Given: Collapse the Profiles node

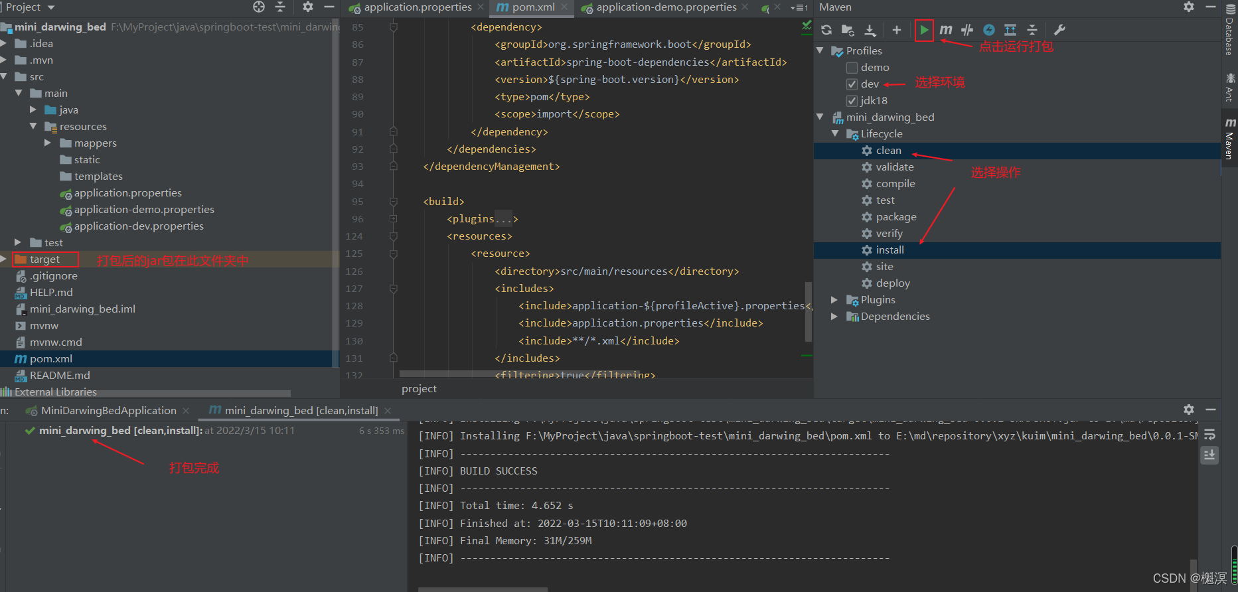Looking at the screenshot, I should pos(820,50).
